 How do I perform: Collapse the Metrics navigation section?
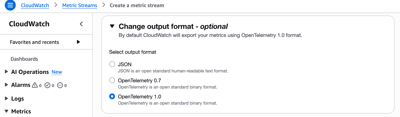pos(6,111)
